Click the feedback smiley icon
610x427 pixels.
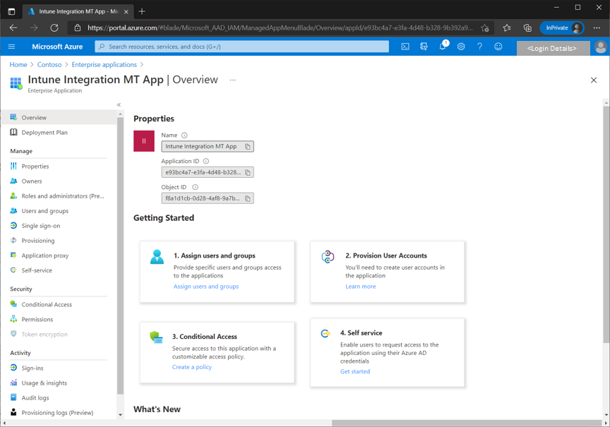point(498,47)
